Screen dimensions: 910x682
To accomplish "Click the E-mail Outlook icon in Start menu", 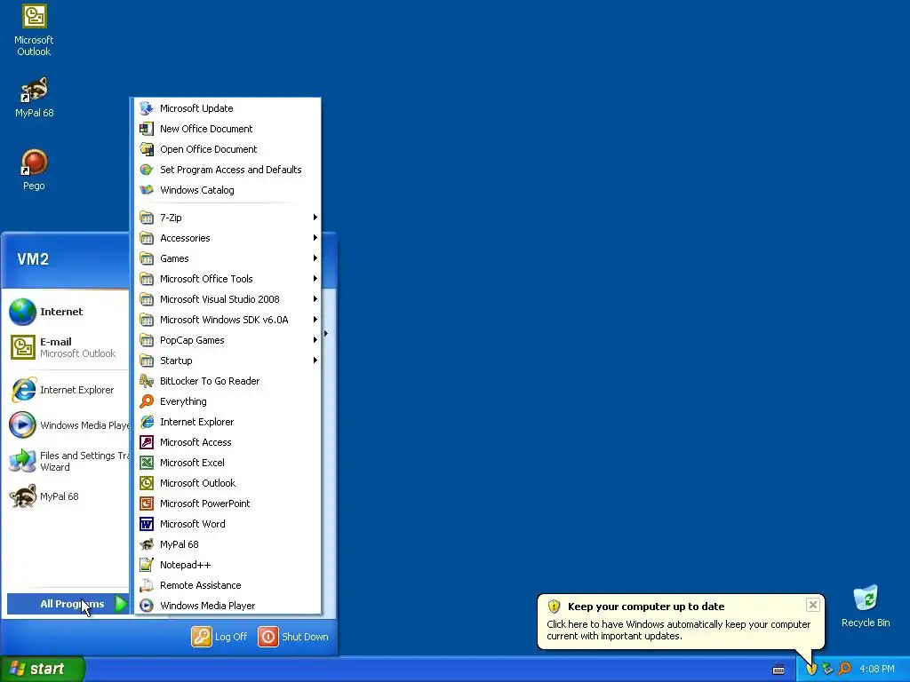I will 22,347.
